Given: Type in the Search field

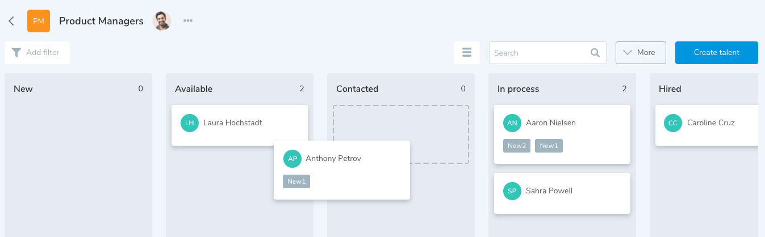Looking at the screenshot, I should pyautogui.click(x=540, y=53).
